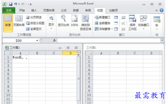Click 全部重排 (Arrange All)
Image resolution: width=168 pixels, height=104 pixels.
pyautogui.click(x=102, y=23)
